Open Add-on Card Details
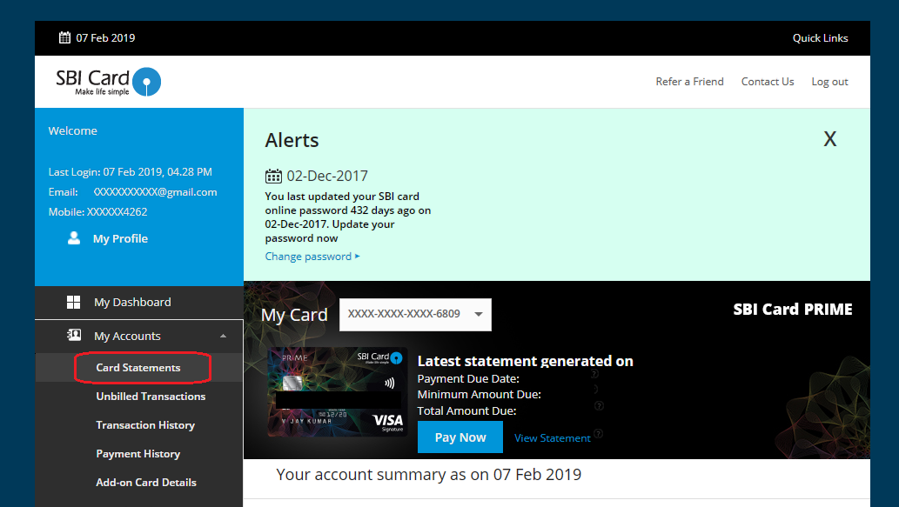This screenshot has width=899, height=507. tap(146, 483)
